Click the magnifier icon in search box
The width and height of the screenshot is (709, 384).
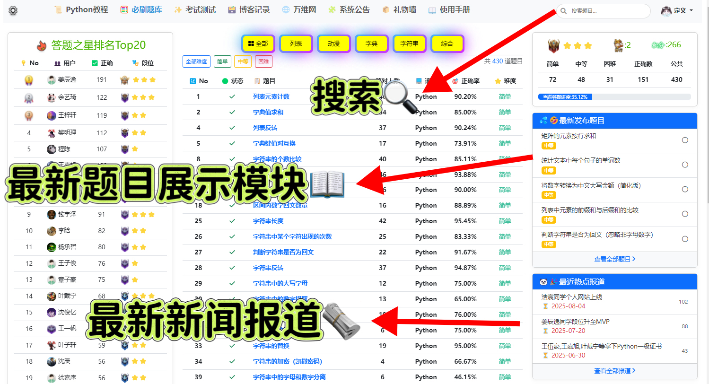point(564,11)
